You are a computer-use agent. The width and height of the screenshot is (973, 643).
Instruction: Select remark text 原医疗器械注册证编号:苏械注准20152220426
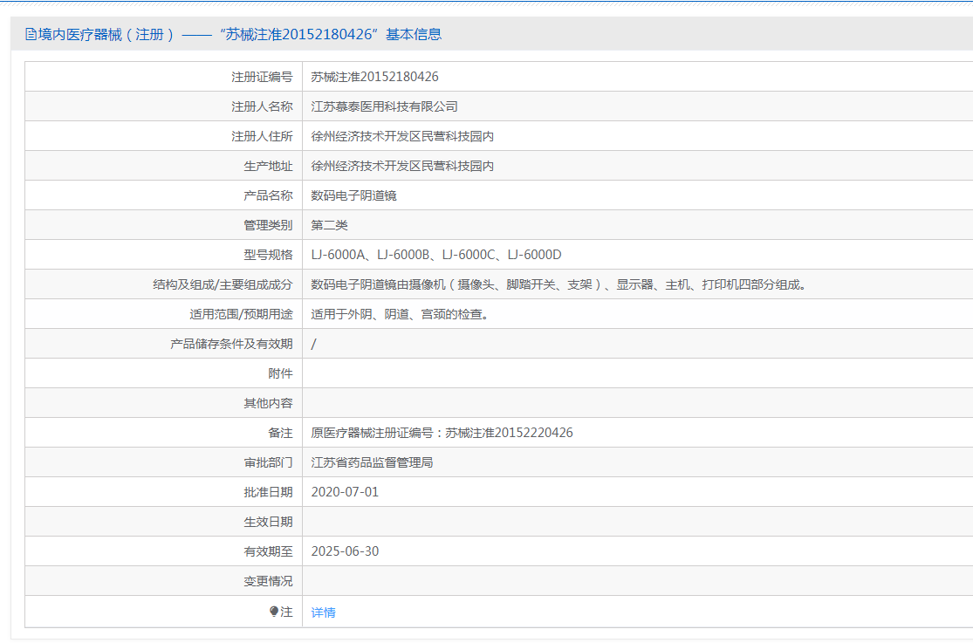point(442,434)
